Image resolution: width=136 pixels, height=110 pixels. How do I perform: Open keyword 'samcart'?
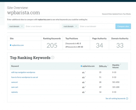click(x=14, y=82)
